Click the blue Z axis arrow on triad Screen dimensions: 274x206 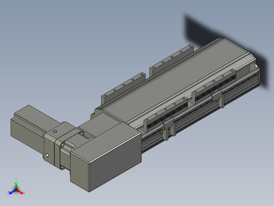(x=12, y=192)
